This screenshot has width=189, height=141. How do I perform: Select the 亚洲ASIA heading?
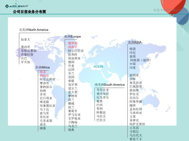pyautogui.click(x=135, y=42)
